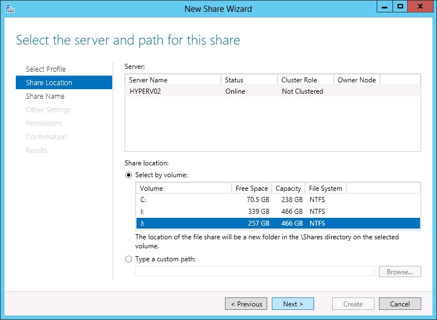Sort volumes by Capacity header
437x320 pixels.
289,189
